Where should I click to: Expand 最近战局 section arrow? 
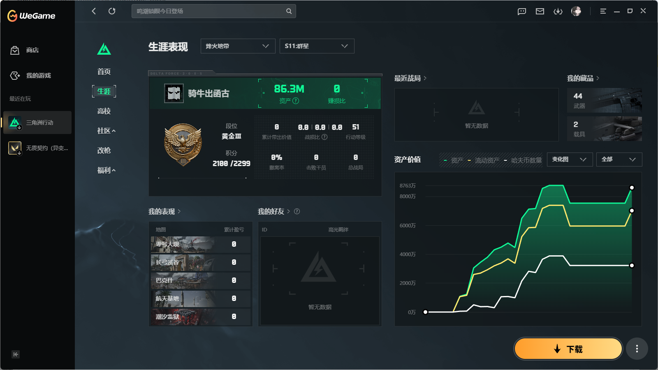425,78
